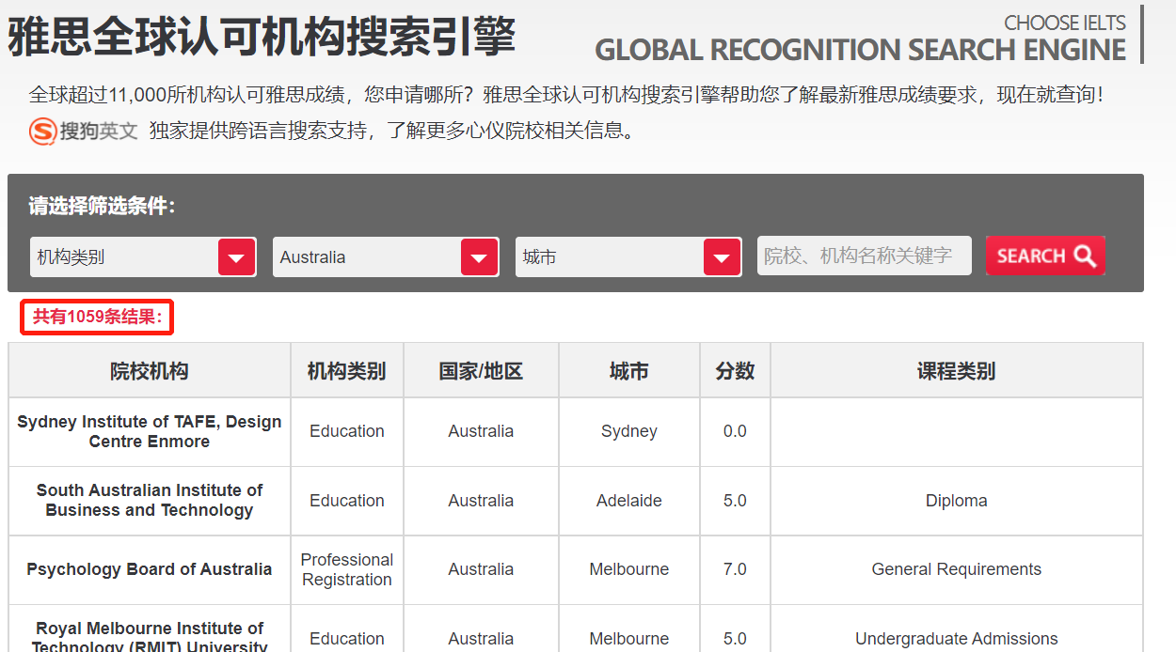1176x652 pixels.
Task: Click the CHOOSE IELTS text
Action: [x=1064, y=22]
